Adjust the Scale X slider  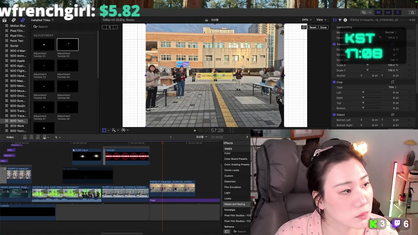click(367, 65)
